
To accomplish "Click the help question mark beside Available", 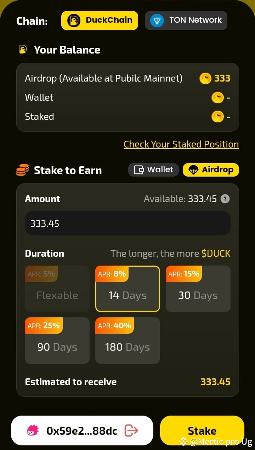I will click(225, 199).
